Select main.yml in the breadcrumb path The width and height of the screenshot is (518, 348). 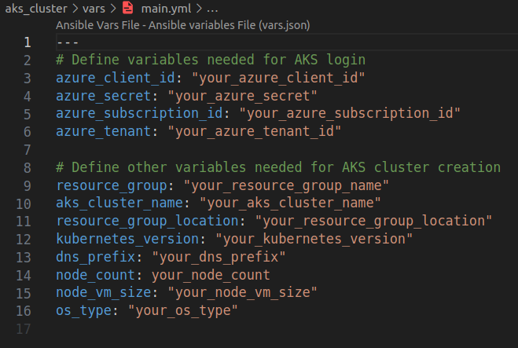pos(167,9)
